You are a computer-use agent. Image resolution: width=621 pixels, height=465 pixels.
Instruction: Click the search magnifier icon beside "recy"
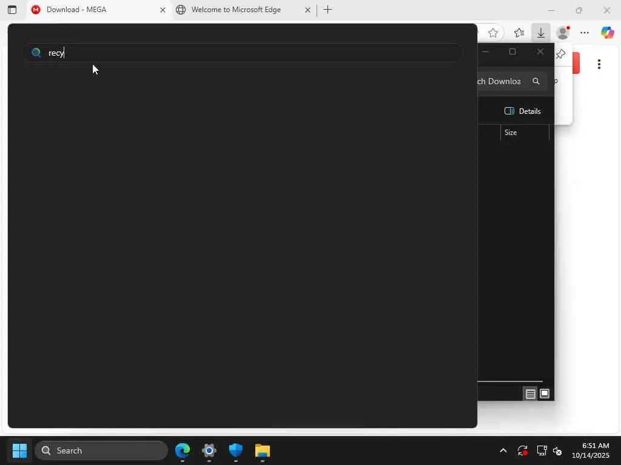point(36,53)
